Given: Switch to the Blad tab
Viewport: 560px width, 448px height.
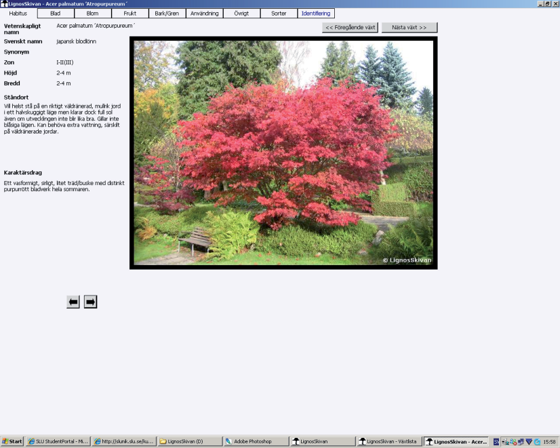Looking at the screenshot, I should 56,14.
